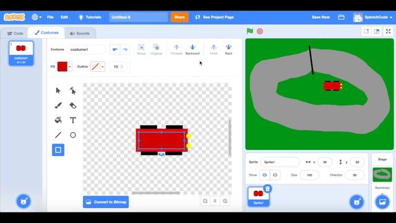Viewport: 396px width, 223px height.
Task: Click Choose a Backdrop button
Action: (x=382, y=202)
